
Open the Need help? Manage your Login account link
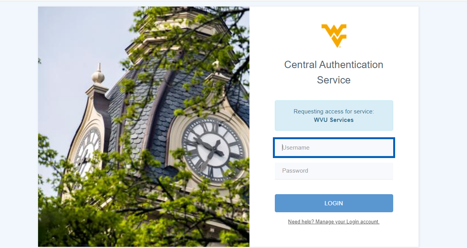tap(334, 222)
